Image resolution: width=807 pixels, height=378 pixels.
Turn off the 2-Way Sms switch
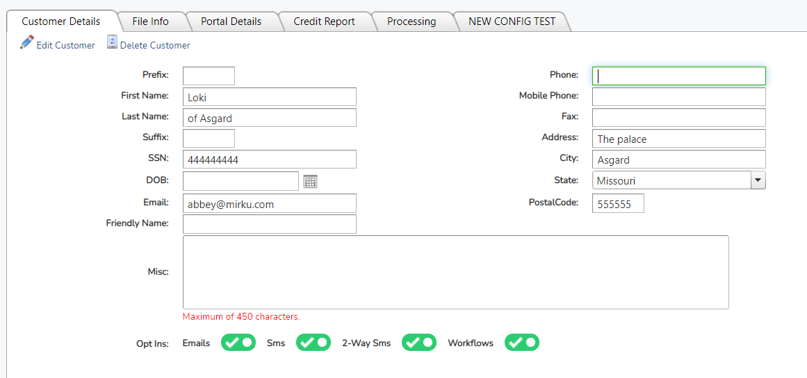(x=419, y=343)
